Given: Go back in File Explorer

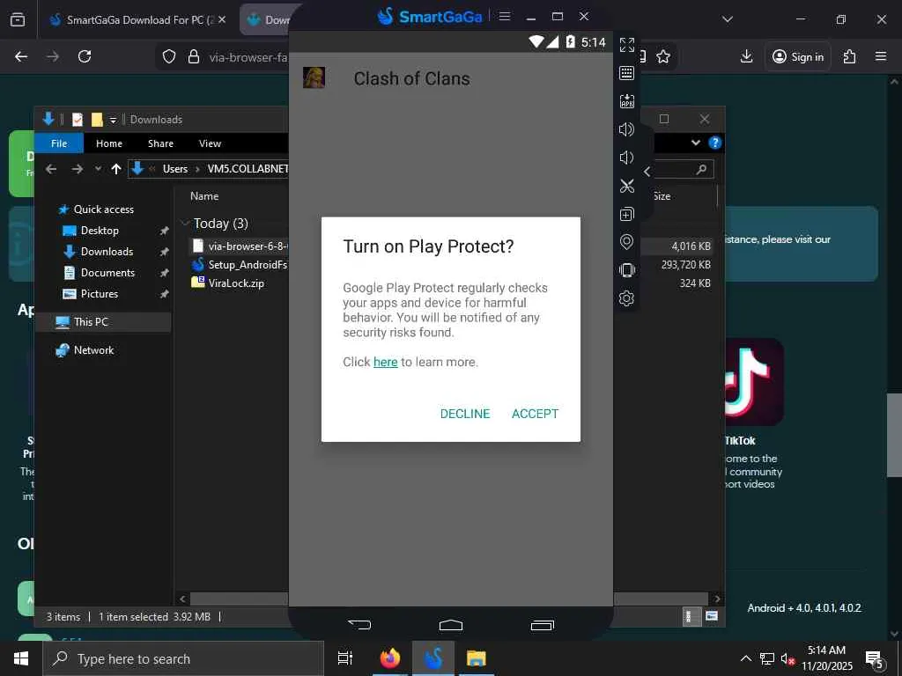Looking at the screenshot, I should pyautogui.click(x=51, y=169).
